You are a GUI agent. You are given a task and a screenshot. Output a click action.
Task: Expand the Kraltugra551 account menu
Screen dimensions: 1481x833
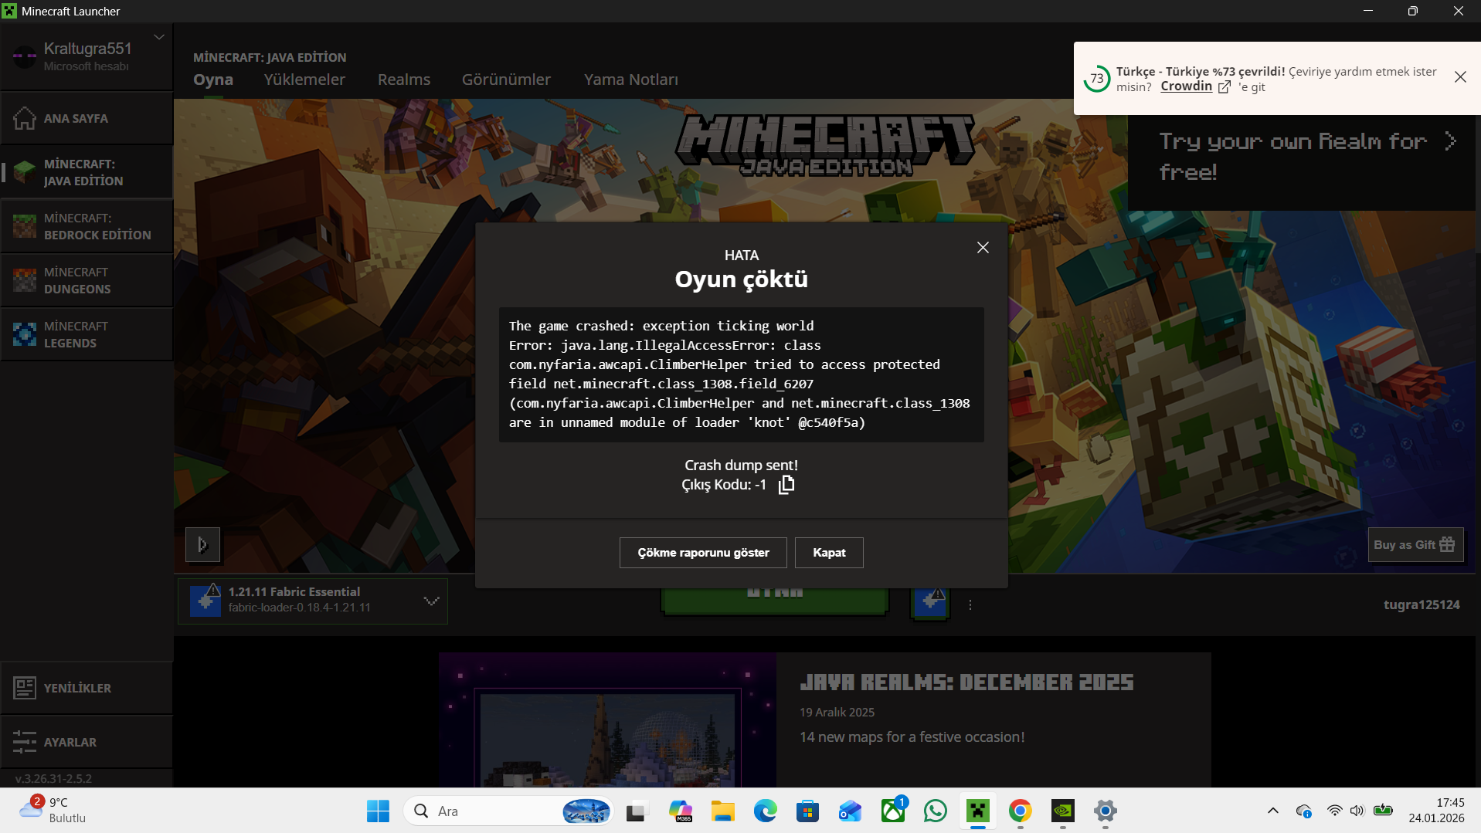pos(159,37)
